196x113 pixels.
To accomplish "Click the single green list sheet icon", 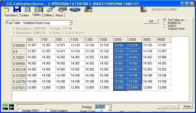I will click(28, 10).
